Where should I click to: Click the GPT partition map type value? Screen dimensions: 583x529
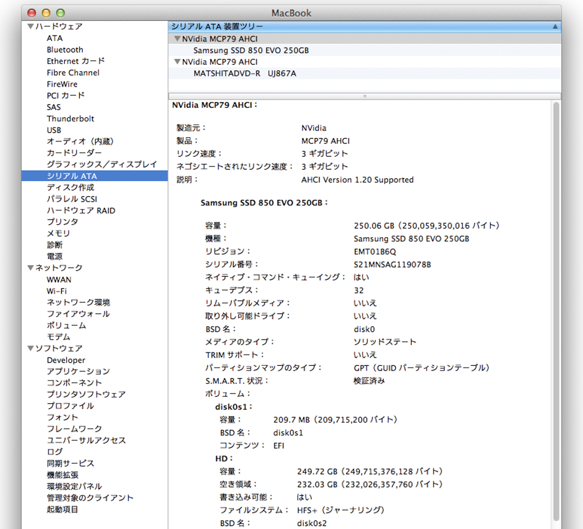click(422, 368)
